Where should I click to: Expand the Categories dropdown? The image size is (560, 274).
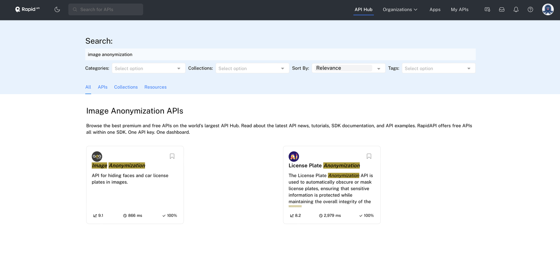pyautogui.click(x=148, y=68)
